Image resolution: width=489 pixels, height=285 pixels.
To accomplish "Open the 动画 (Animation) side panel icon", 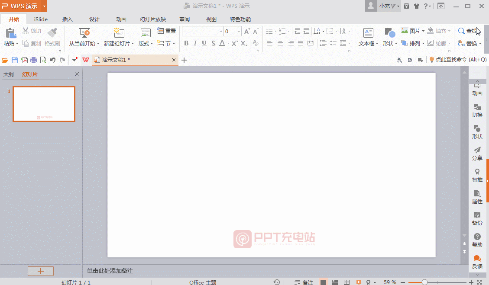I will (477, 89).
